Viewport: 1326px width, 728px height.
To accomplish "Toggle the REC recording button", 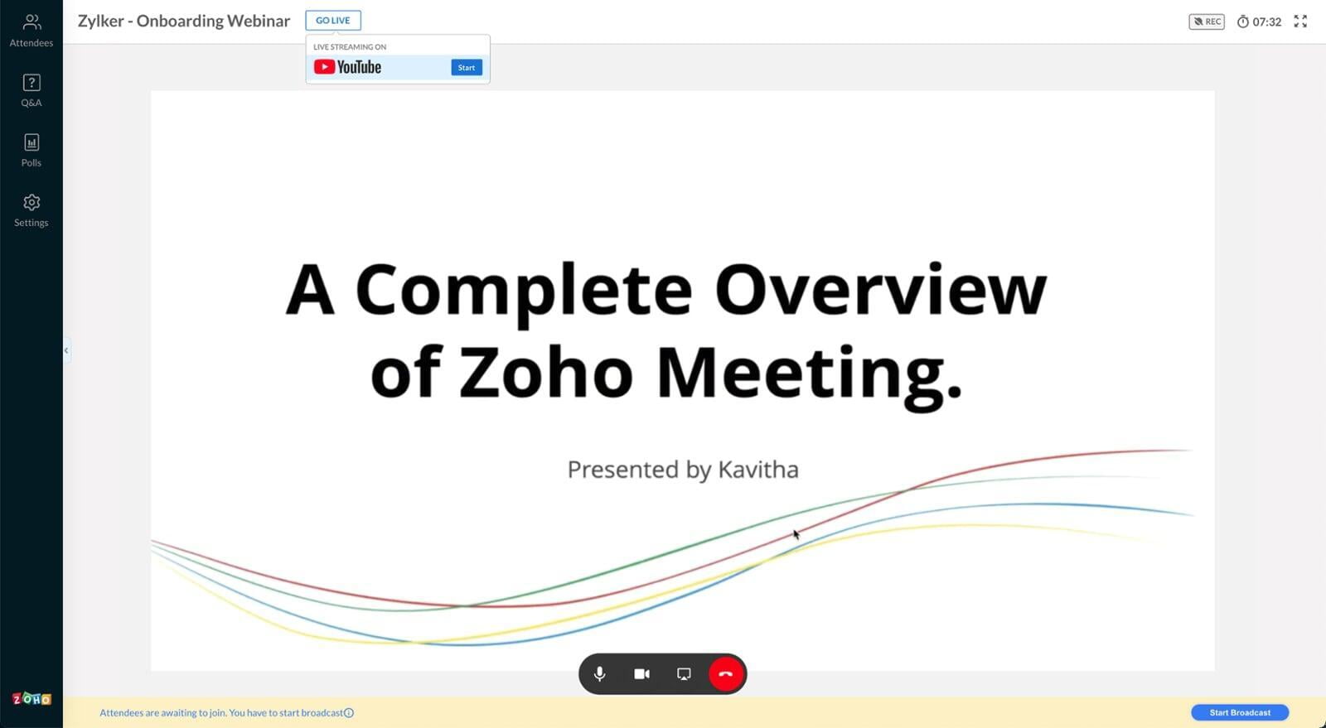I will [1207, 22].
